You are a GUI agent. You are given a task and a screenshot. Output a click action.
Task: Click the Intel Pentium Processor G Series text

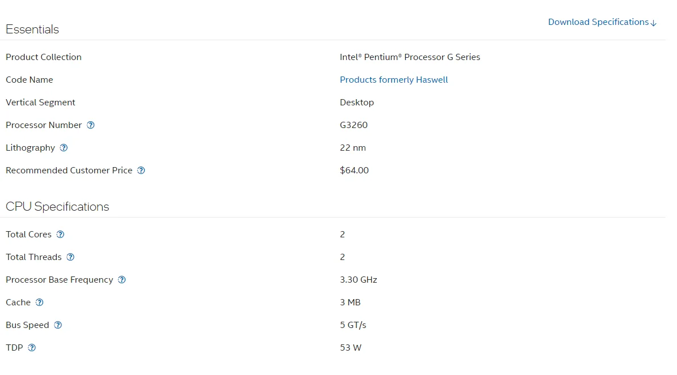pos(410,57)
